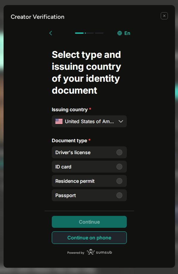
Task: Click the second progress step segment
Action: pos(89,33)
